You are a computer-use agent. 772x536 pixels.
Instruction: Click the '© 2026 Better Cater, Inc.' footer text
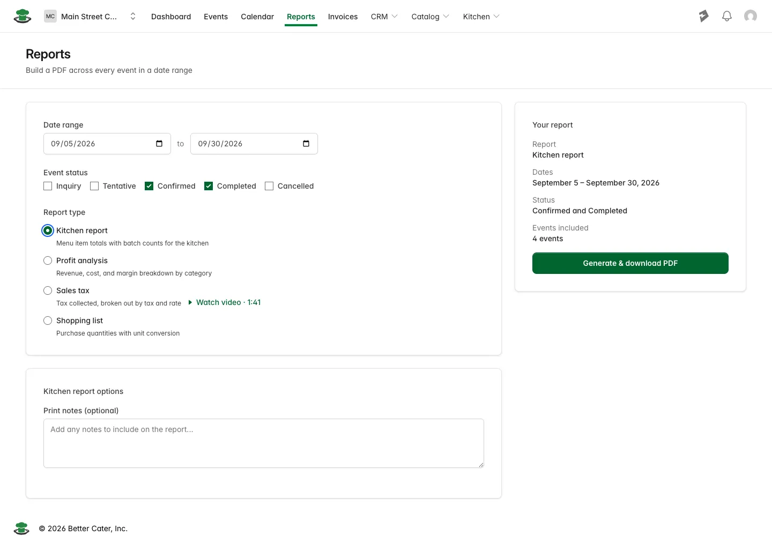click(83, 528)
